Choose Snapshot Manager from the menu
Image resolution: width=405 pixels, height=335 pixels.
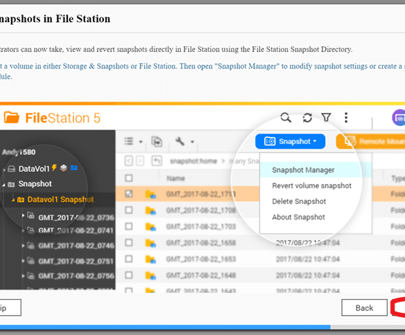(x=316, y=170)
